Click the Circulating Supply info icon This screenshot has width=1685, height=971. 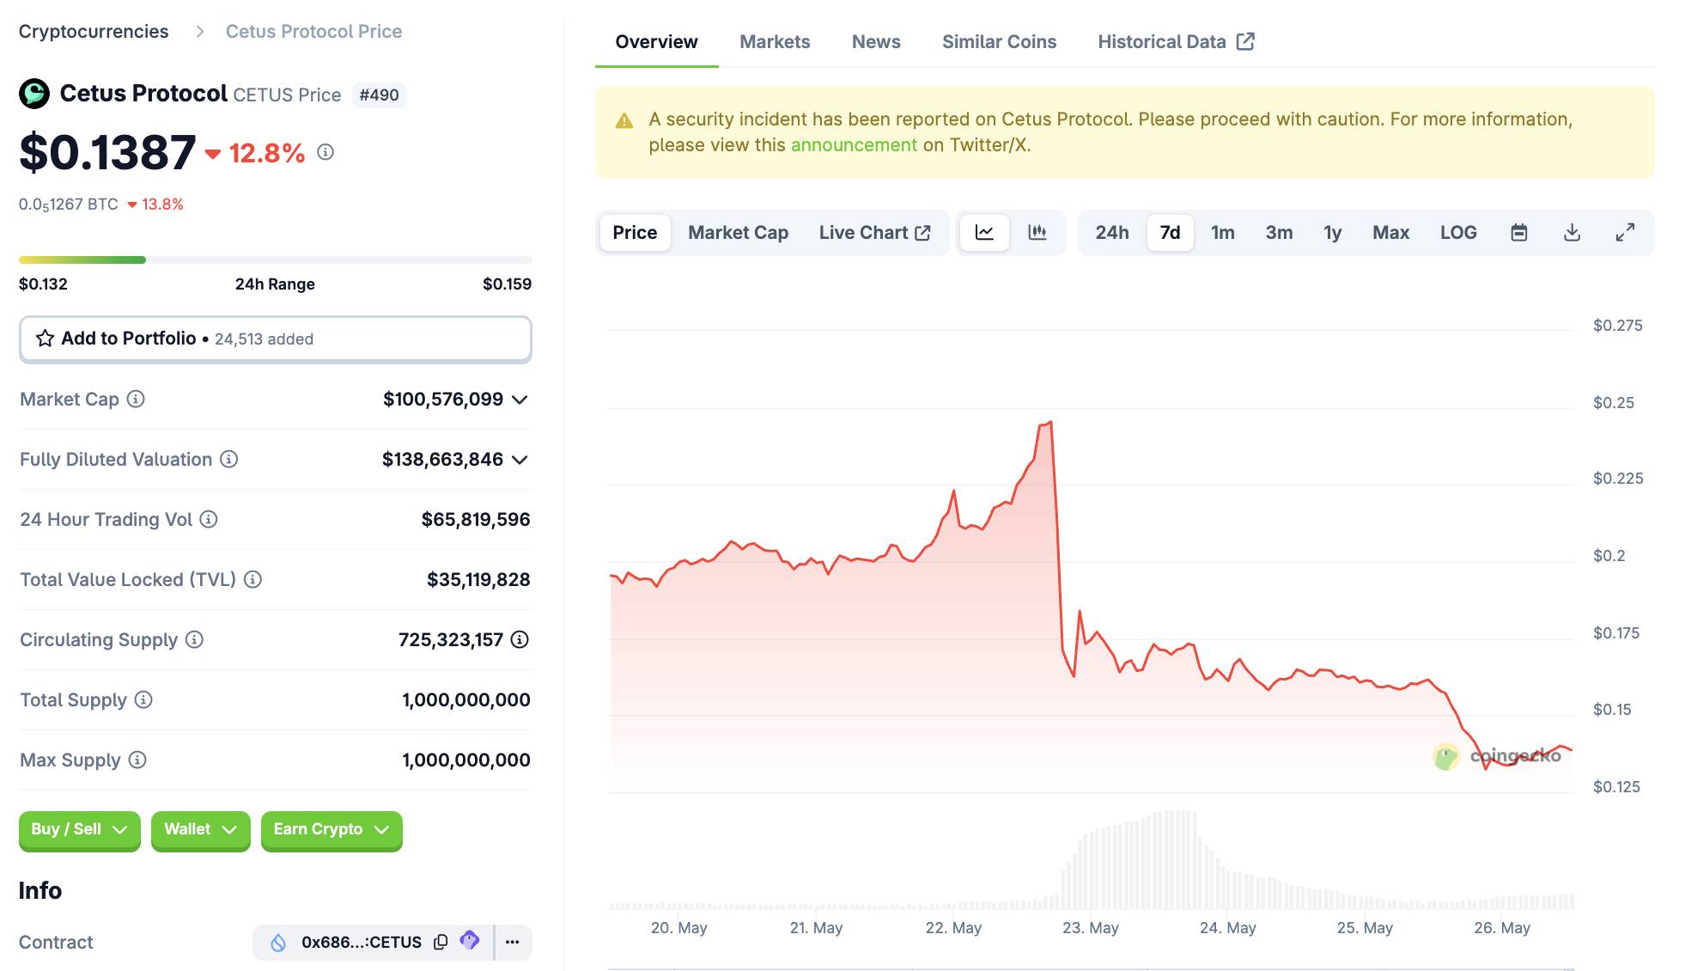[194, 639]
